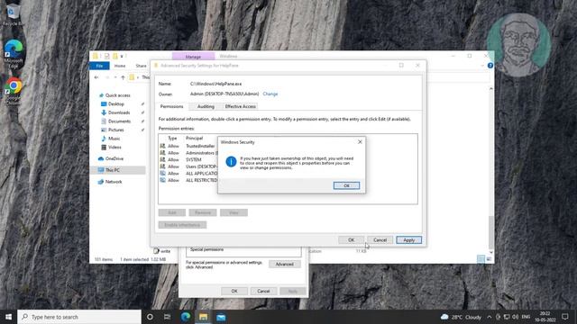
Task: Open the File menu in File Explorer
Action: coord(99,66)
